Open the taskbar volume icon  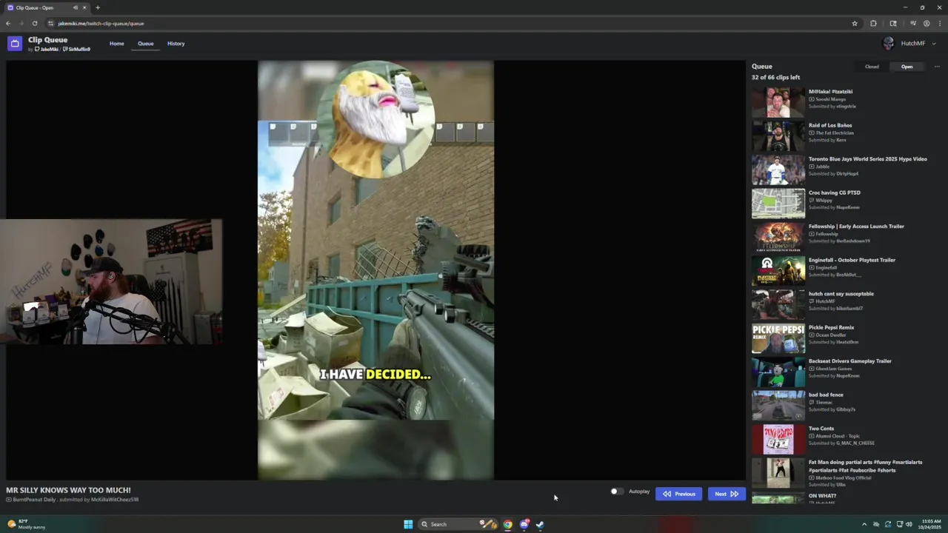[x=909, y=524]
